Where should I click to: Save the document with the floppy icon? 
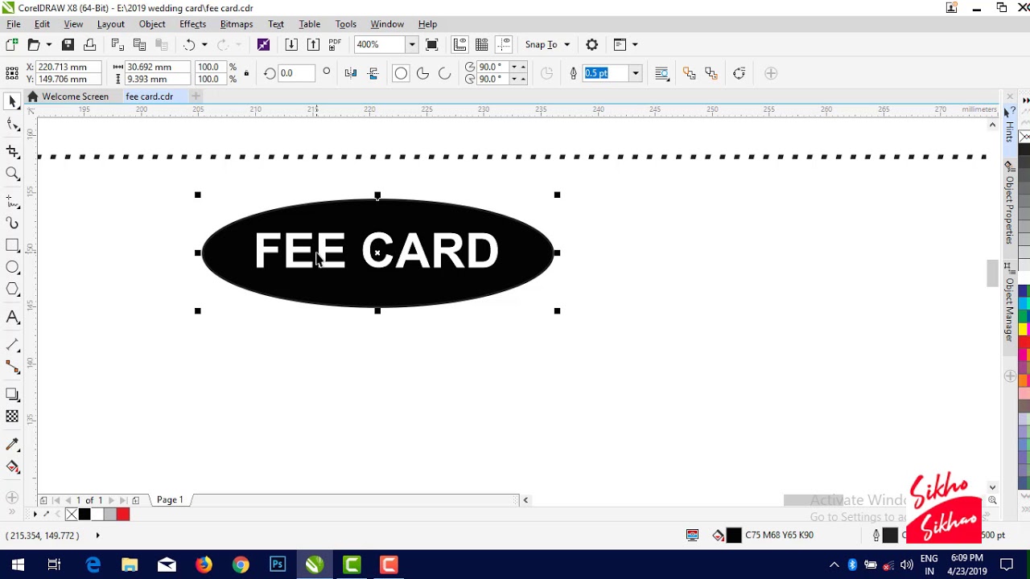(x=68, y=45)
